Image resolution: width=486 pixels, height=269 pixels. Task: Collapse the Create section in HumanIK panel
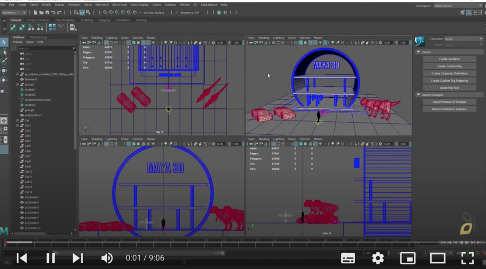[418, 52]
